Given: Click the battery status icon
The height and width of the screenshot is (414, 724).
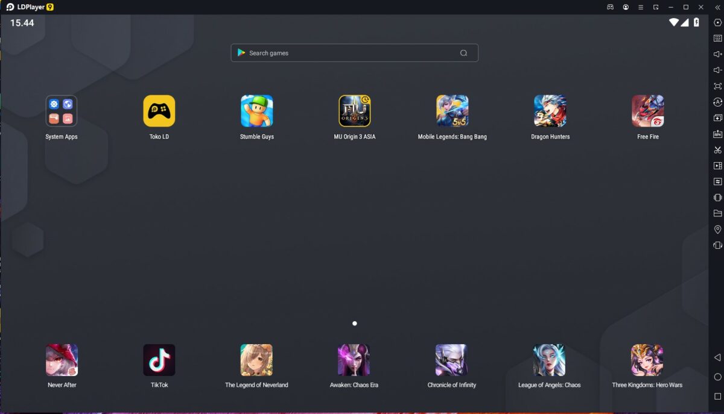Looking at the screenshot, I should tap(696, 22).
